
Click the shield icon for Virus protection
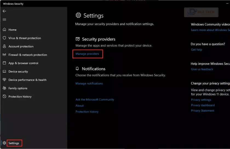4,38
